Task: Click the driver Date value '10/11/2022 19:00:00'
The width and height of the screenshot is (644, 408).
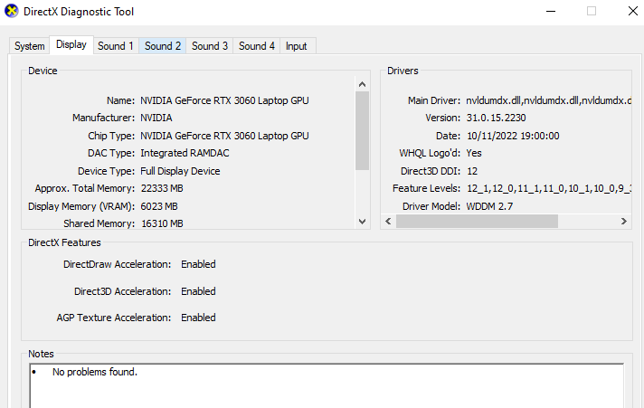Action: [x=513, y=136]
